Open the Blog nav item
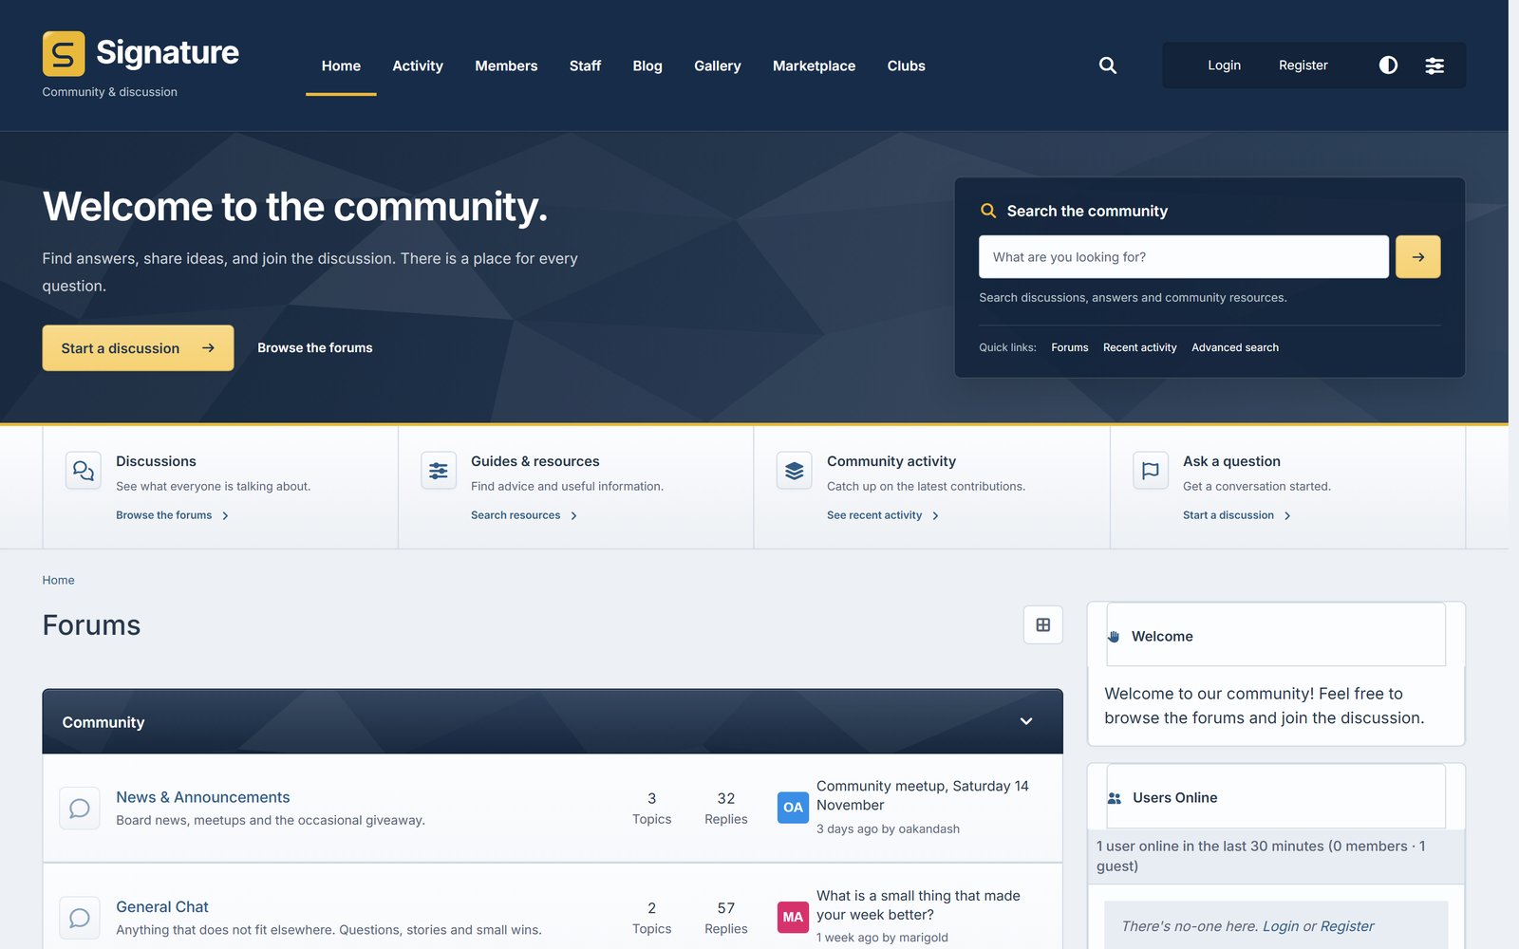 [x=647, y=65]
